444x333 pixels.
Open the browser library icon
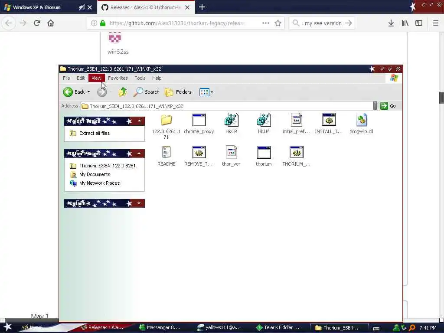click(405, 23)
